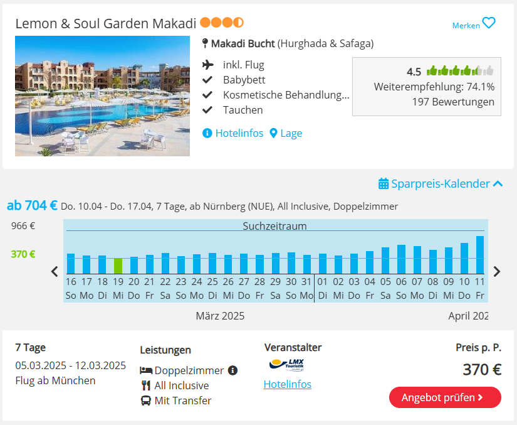Click the 197 Bewertungen rating box
This screenshot has height=425, width=517.
point(427,87)
